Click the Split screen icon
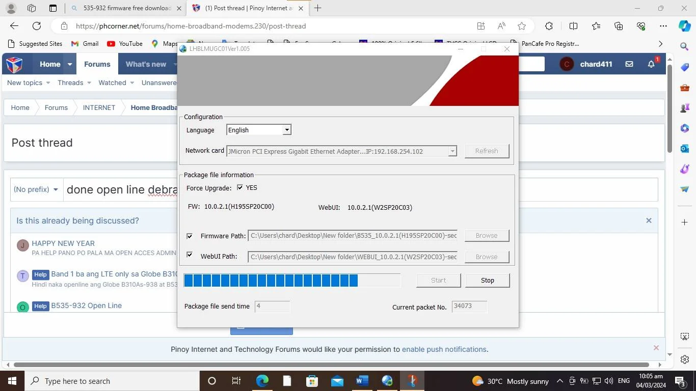696x391 pixels. [x=573, y=26]
